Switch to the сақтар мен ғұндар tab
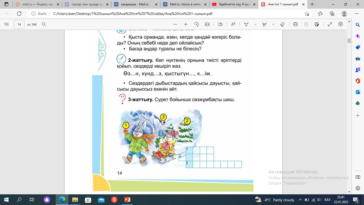The image size is (364, 205). [86, 4]
